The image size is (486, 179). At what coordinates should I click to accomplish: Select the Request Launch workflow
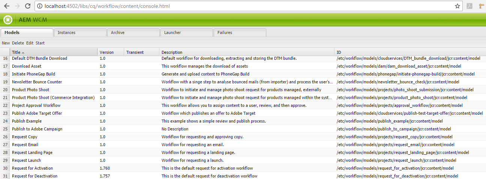[x=243, y=160]
